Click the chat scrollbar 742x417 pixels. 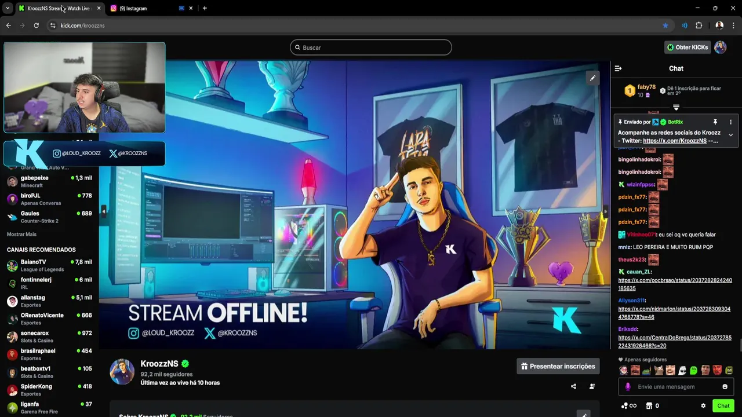[x=740, y=346]
